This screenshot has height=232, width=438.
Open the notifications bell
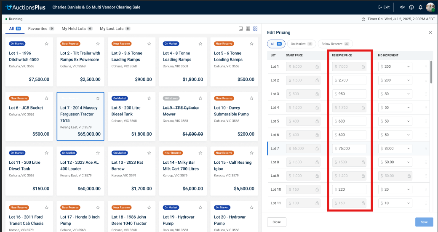[420, 7]
